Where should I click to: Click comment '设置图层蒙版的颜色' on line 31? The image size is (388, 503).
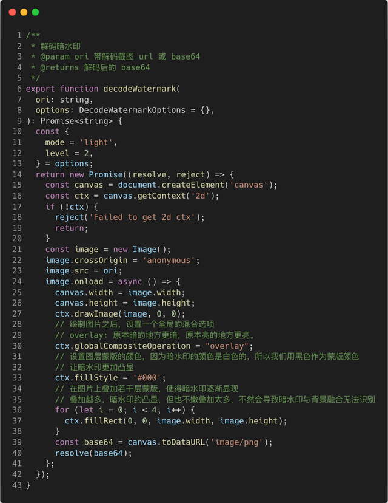coord(105,357)
